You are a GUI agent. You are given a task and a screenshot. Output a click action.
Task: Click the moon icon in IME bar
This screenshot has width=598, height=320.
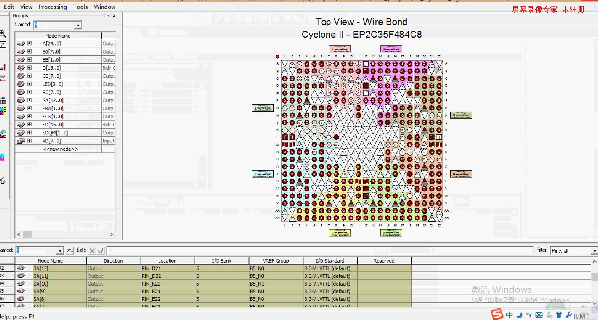click(x=520, y=315)
